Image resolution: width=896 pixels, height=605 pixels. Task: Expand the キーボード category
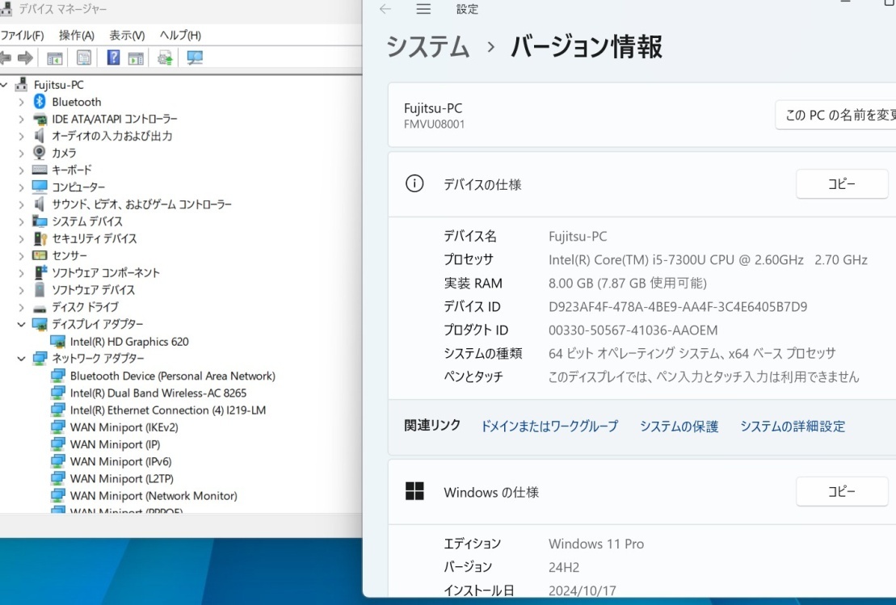click(21, 170)
